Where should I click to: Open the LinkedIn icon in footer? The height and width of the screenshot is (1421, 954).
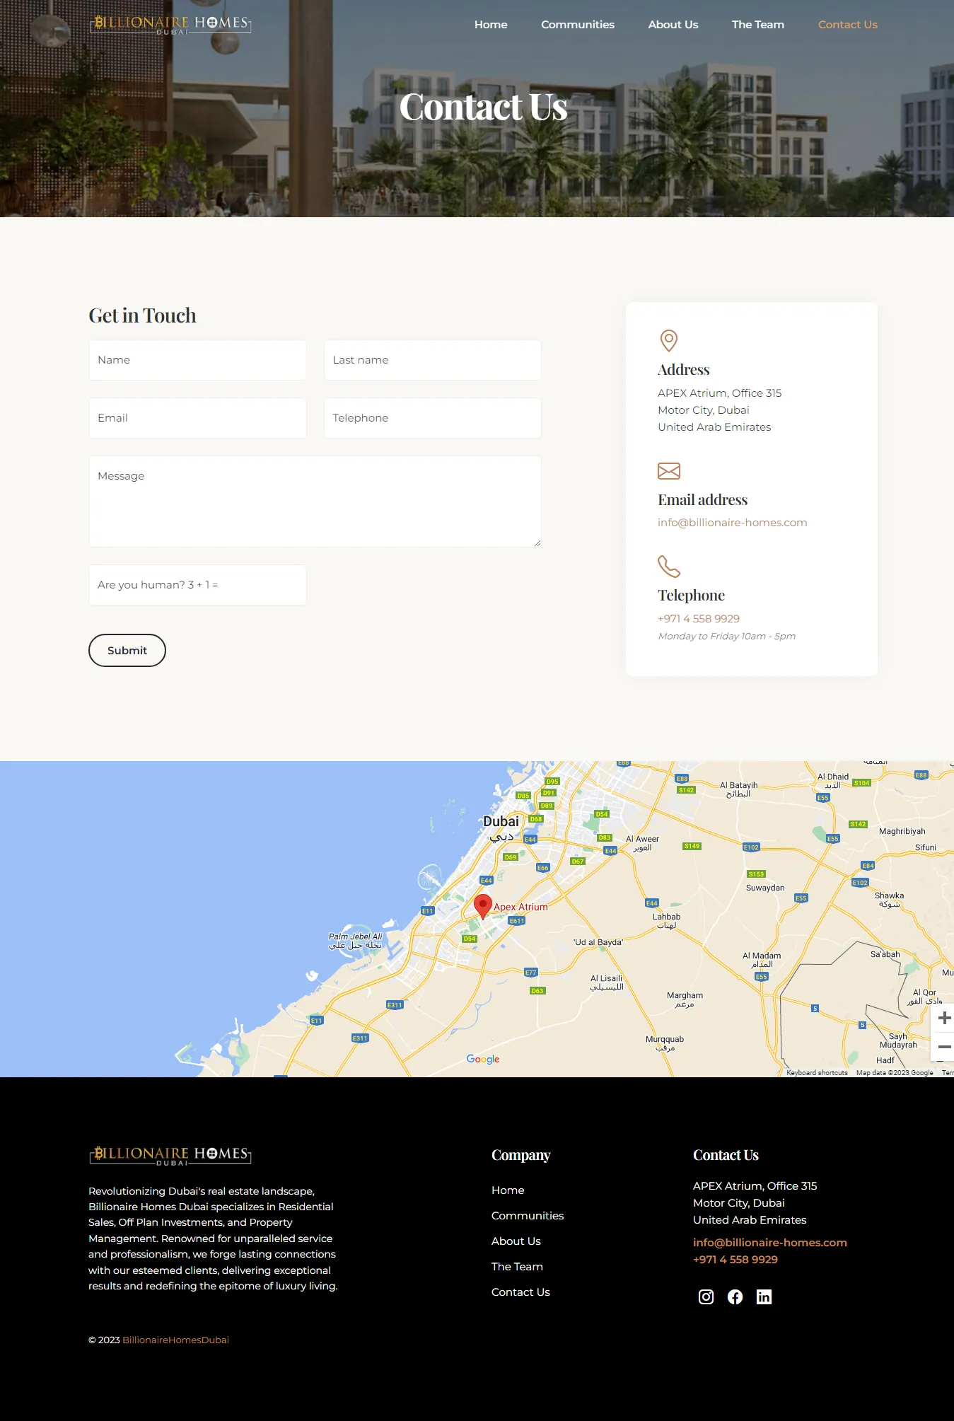pyautogui.click(x=764, y=1297)
